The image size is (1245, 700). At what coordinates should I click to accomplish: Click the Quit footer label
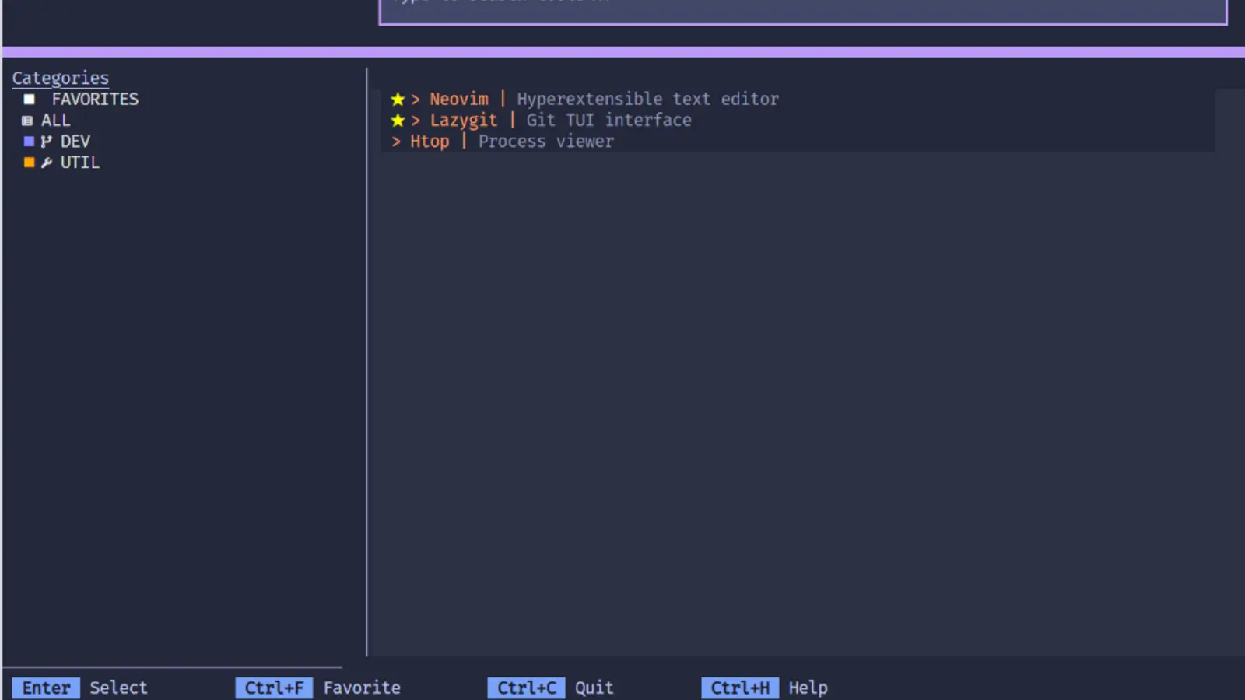pos(594,688)
